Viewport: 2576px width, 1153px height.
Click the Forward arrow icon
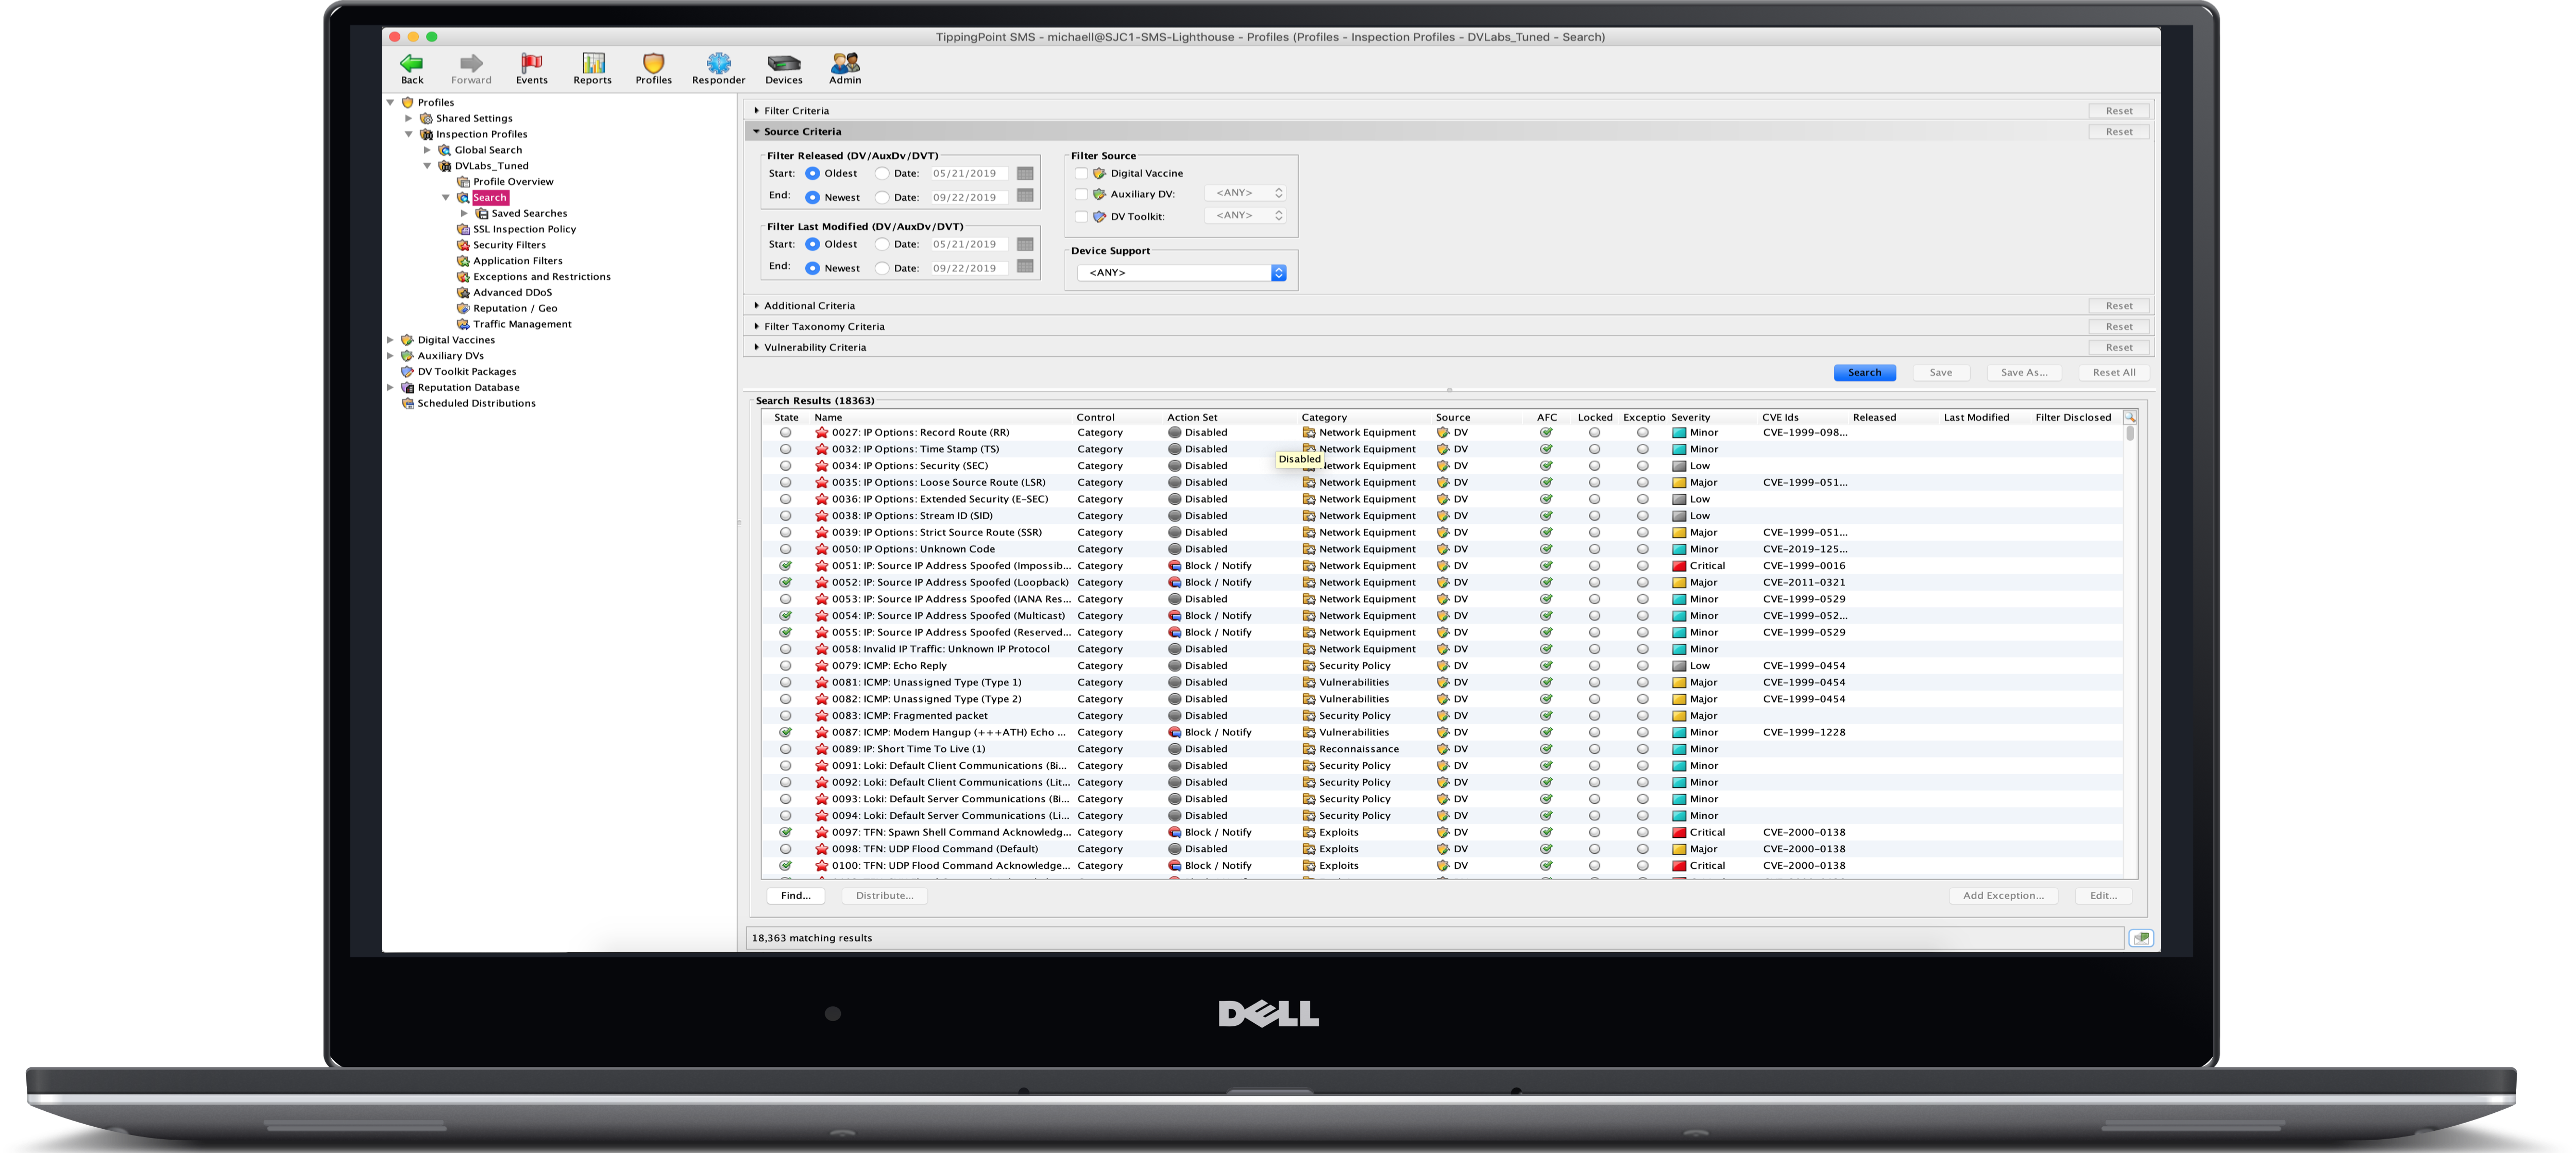coord(471,63)
